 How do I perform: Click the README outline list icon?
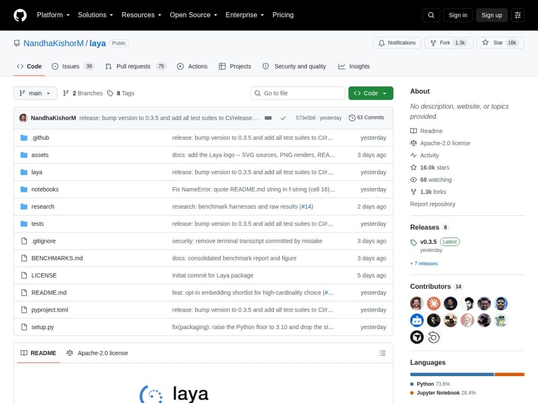pyautogui.click(x=382, y=353)
